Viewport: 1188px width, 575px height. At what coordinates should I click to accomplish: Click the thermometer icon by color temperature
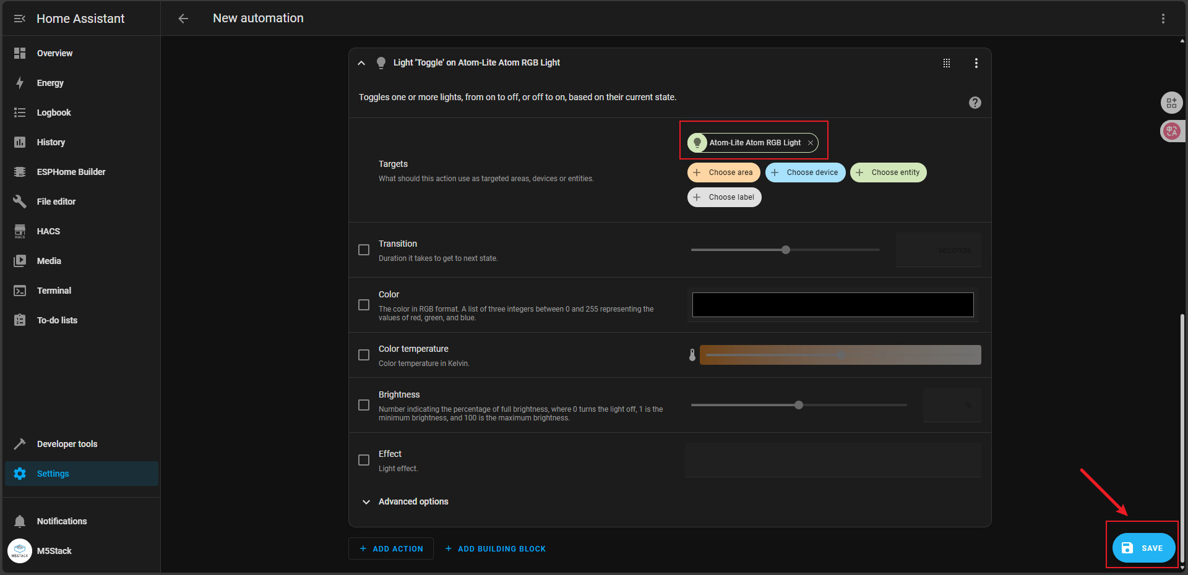(x=692, y=355)
